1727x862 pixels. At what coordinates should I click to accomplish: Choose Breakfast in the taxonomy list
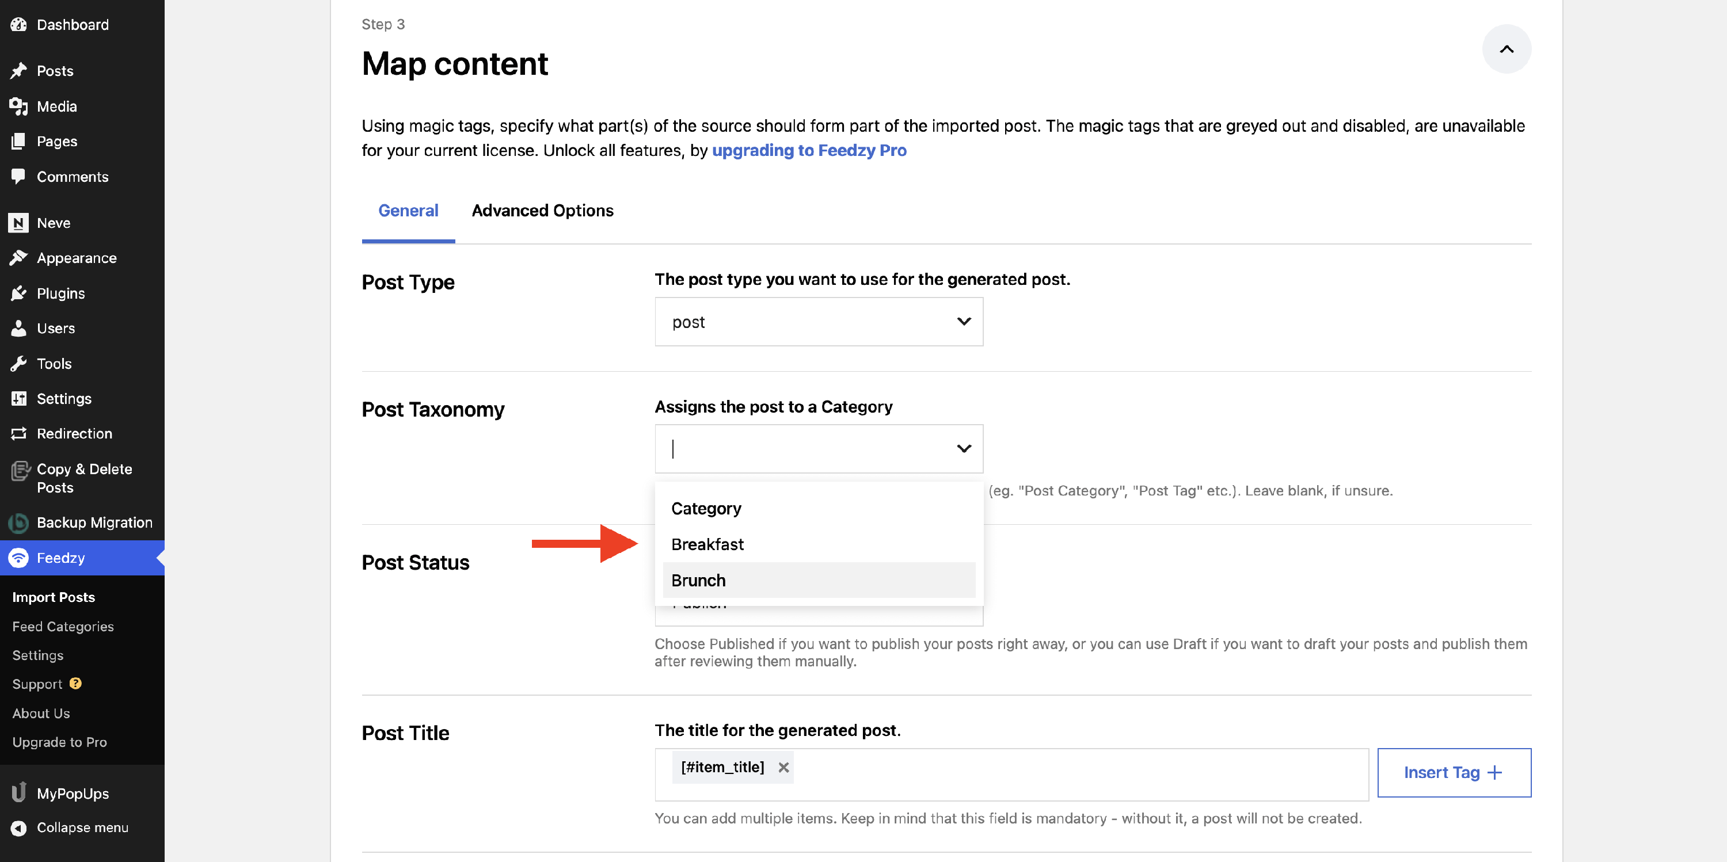click(x=707, y=544)
